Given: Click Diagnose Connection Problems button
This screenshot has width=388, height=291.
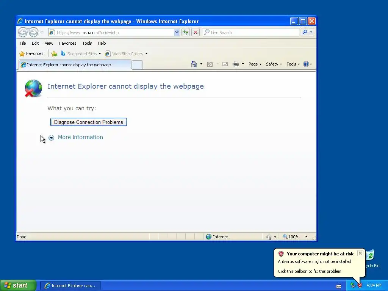Looking at the screenshot, I should [89, 122].
